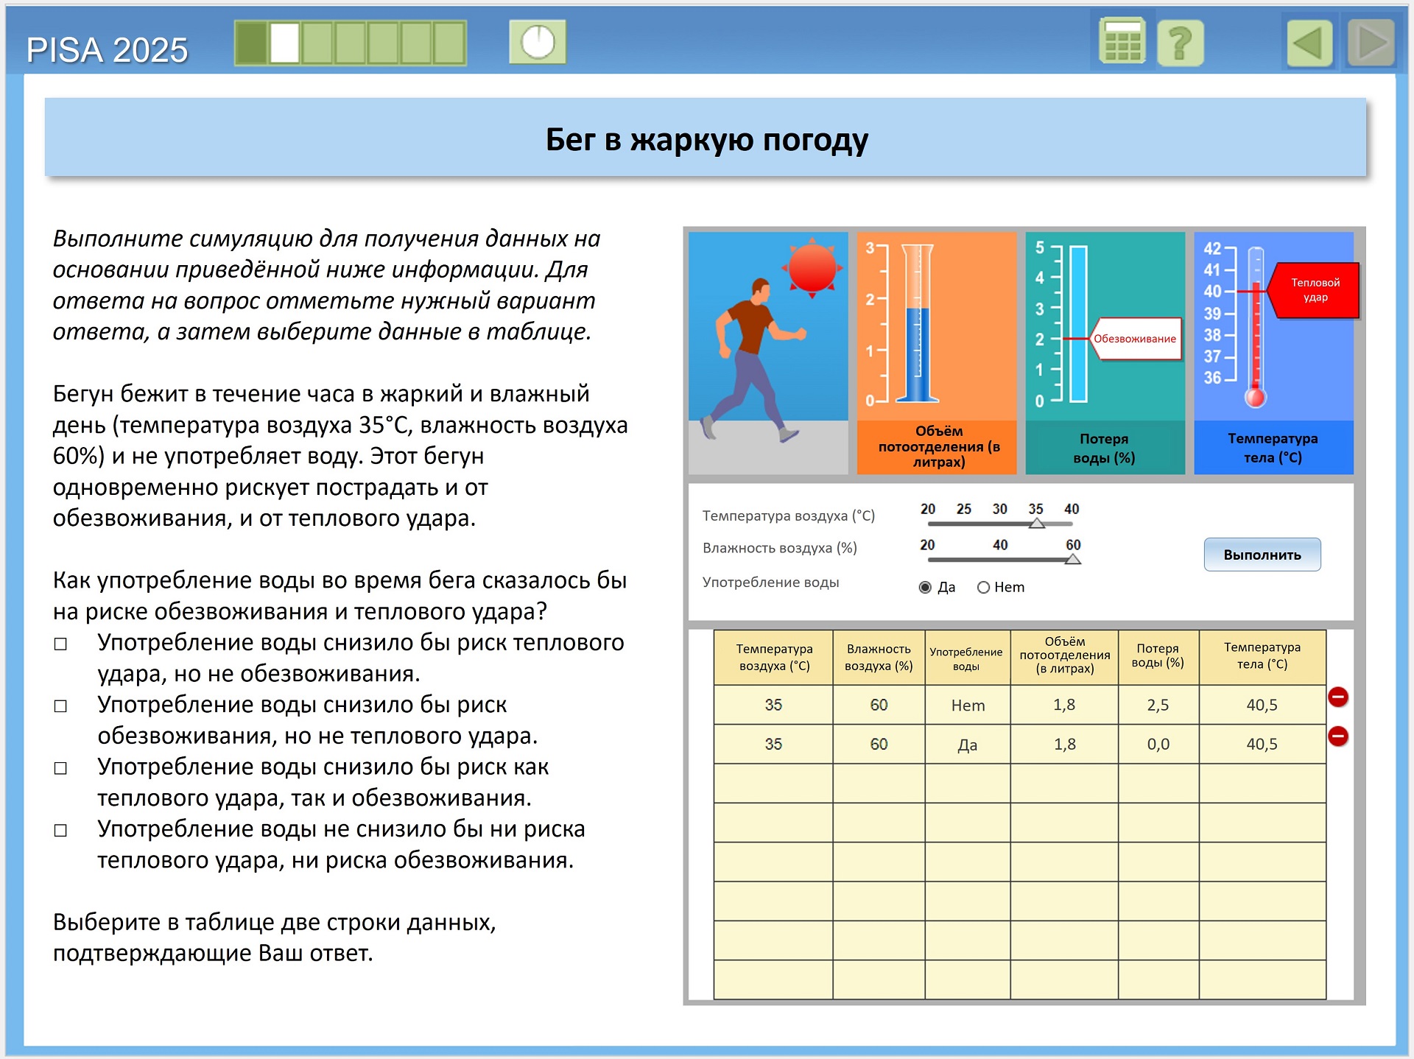Remove second data row with red minus
The width and height of the screenshot is (1414, 1059).
1337,736
